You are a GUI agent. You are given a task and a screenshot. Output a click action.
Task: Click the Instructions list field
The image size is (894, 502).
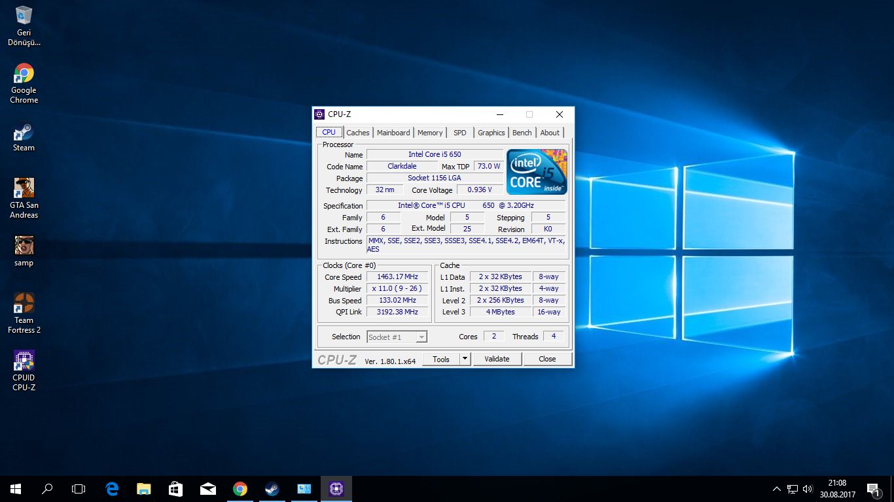pos(466,245)
